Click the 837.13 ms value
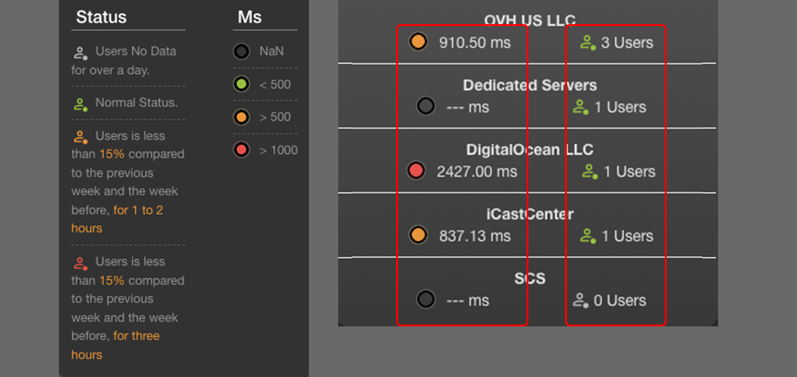797x377 pixels. click(475, 236)
